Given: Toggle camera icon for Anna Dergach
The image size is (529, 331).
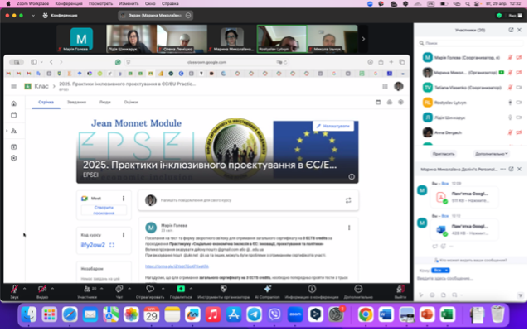Looking at the screenshot, I should click(x=519, y=132).
